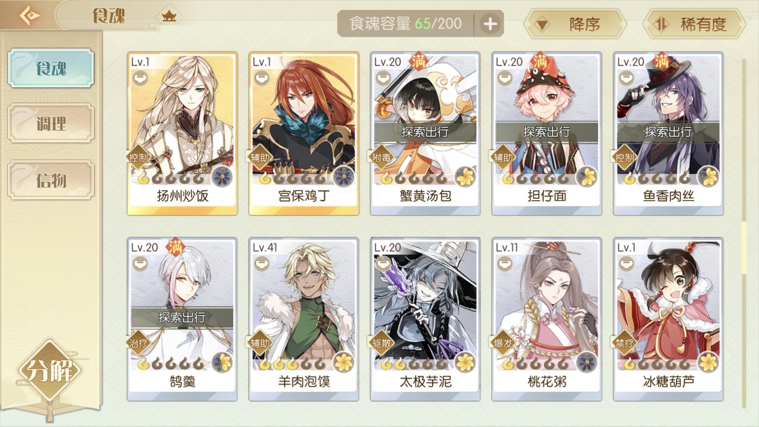Image resolution: width=759 pixels, height=427 pixels.
Task: Click the vertical scrollbar on right edge
Action: click(x=744, y=233)
